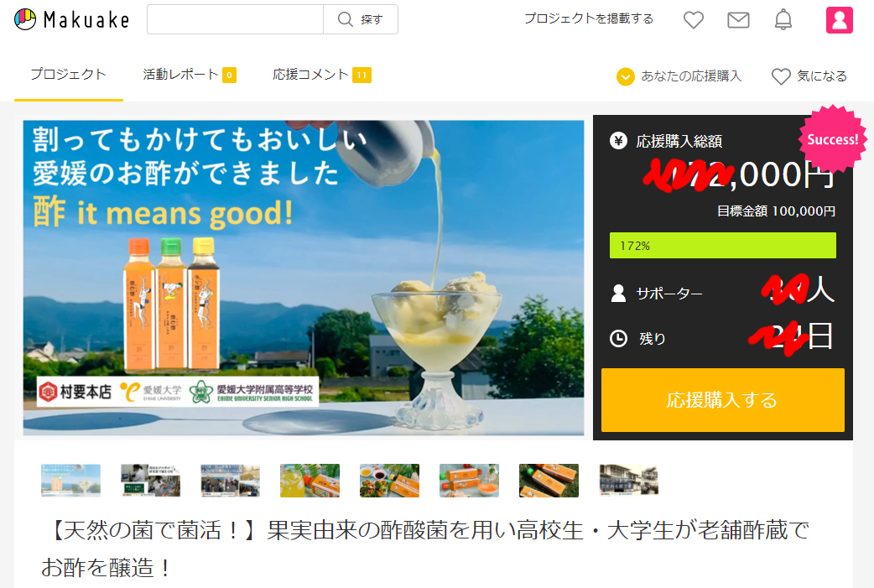This screenshot has width=874, height=588.
Task: Switch to 応援コメント tab
Action: click(x=321, y=74)
